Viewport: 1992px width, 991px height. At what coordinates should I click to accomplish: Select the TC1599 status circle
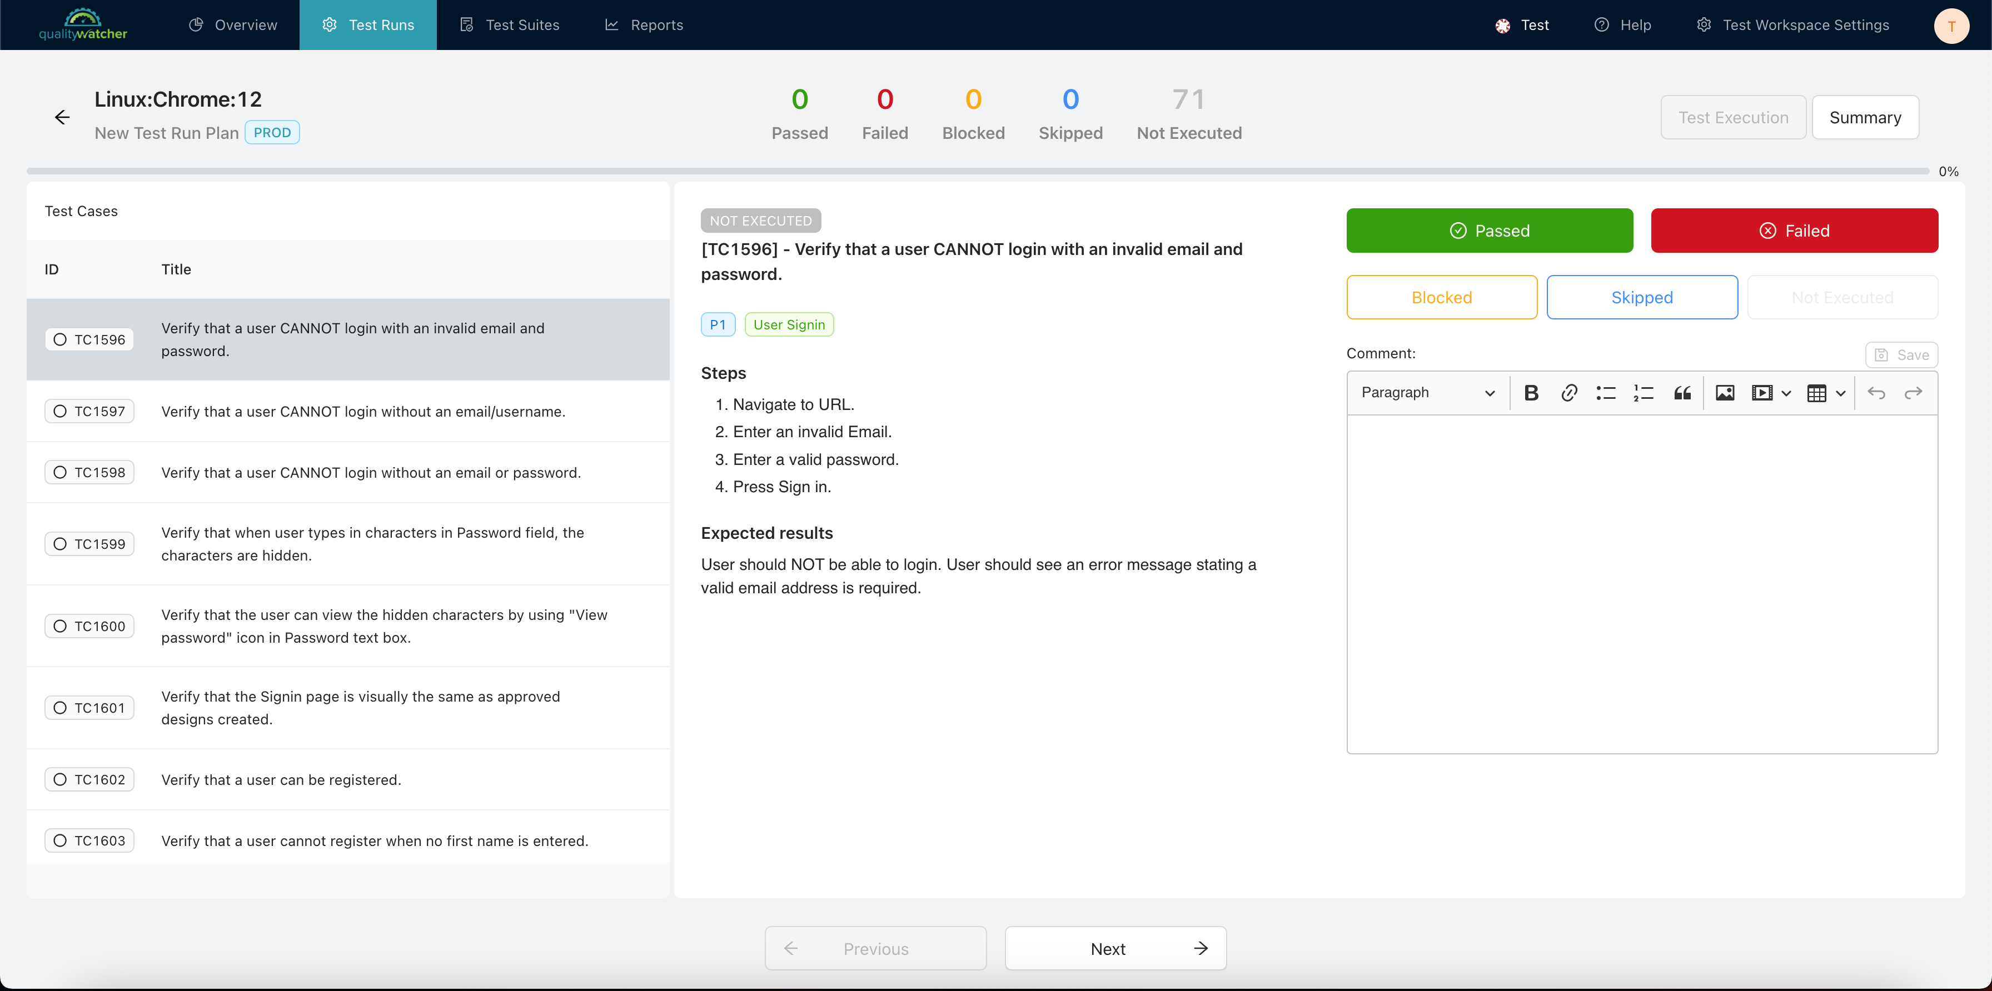click(61, 544)
